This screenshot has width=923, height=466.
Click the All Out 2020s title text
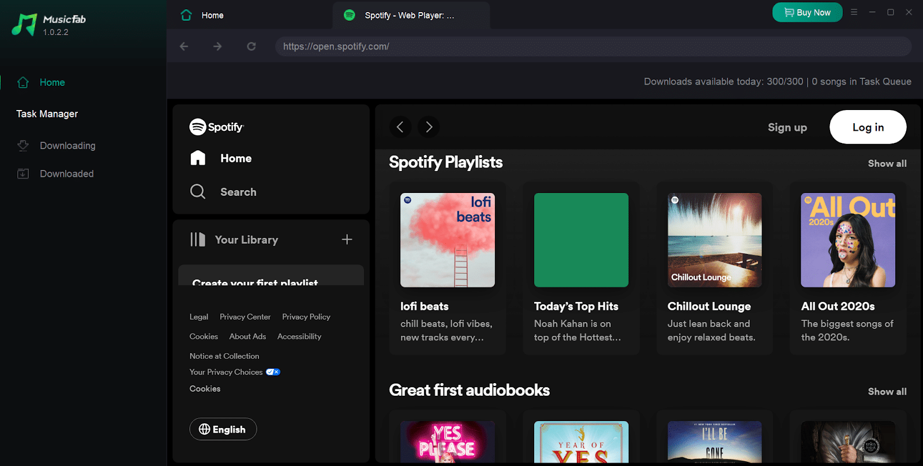pos(838,306)
